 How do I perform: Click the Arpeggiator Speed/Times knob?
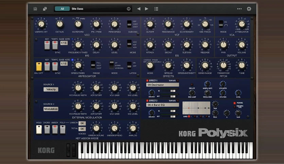coord(78,65)
